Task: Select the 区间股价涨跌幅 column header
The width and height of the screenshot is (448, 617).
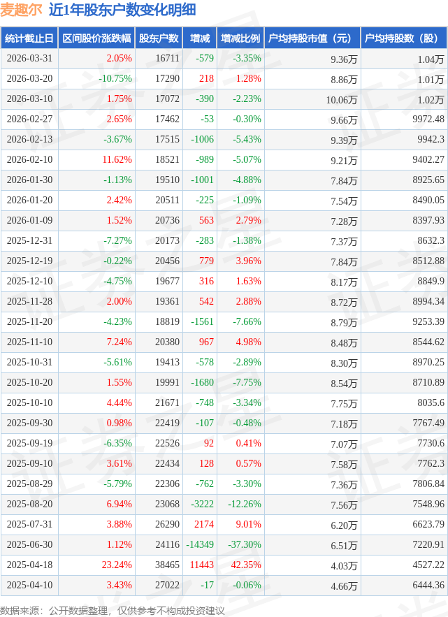Action: coord(96,38)
